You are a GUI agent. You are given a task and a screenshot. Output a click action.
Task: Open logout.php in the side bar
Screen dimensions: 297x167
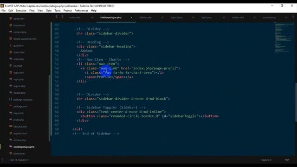[x=19, y=86]
